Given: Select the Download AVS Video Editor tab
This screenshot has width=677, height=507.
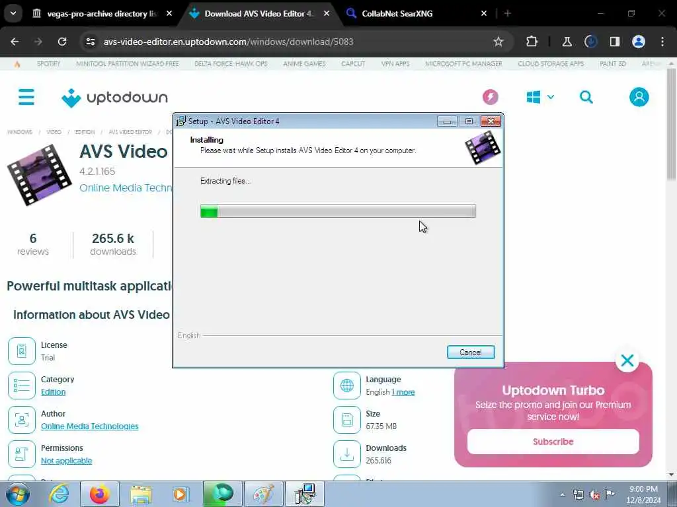Looking at the screenshot, I should pos(259,13).
